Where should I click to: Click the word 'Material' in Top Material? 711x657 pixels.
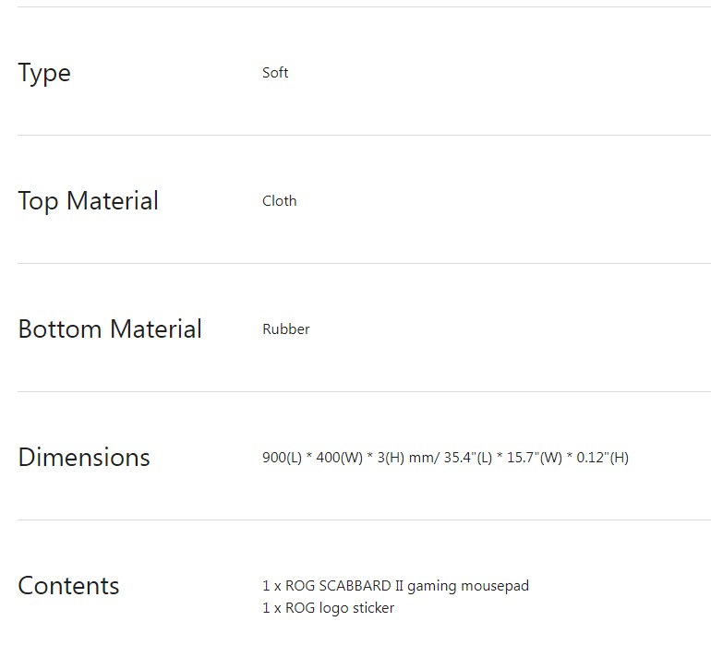112,201
